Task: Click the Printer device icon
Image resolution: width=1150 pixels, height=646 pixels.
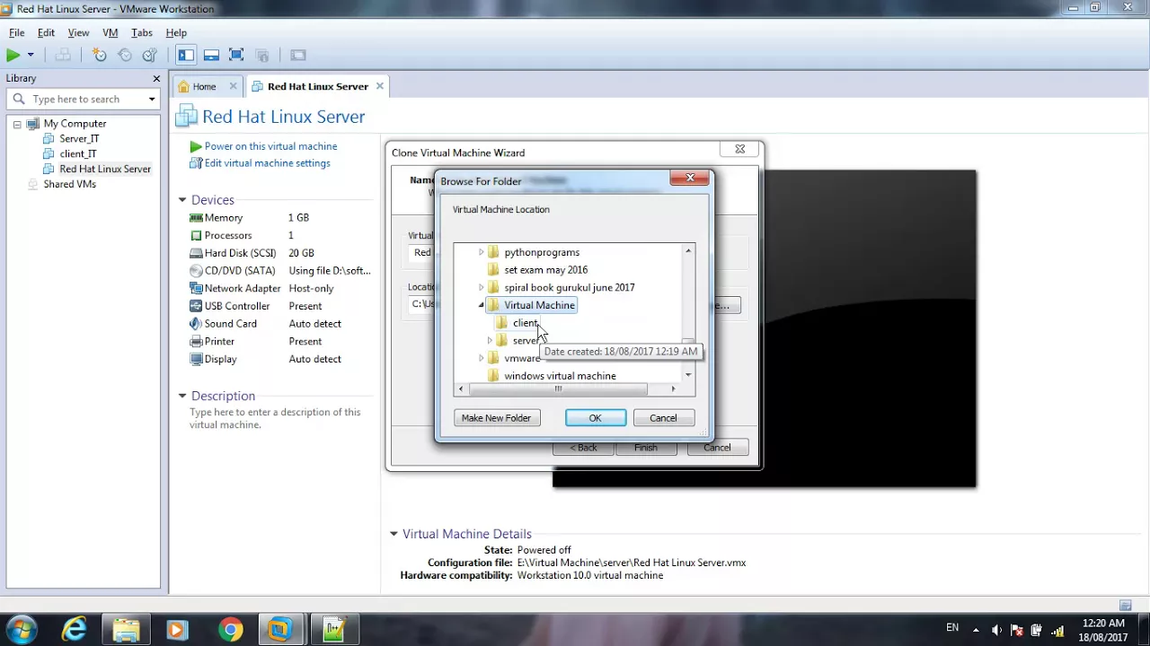Action: (x=197, y=341)
